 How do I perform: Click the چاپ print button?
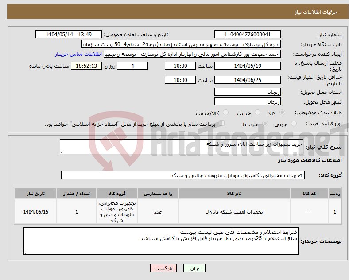[x=194, y=268]
